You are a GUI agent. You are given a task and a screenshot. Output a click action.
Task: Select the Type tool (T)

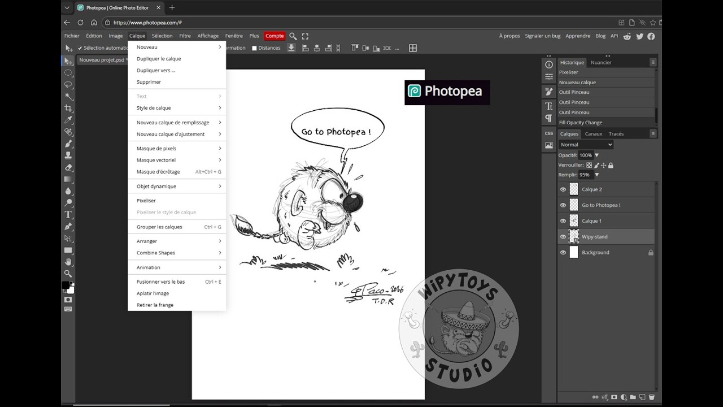tap(68, 214)
